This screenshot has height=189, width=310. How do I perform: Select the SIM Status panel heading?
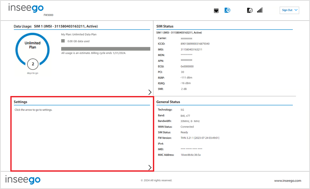165,26
